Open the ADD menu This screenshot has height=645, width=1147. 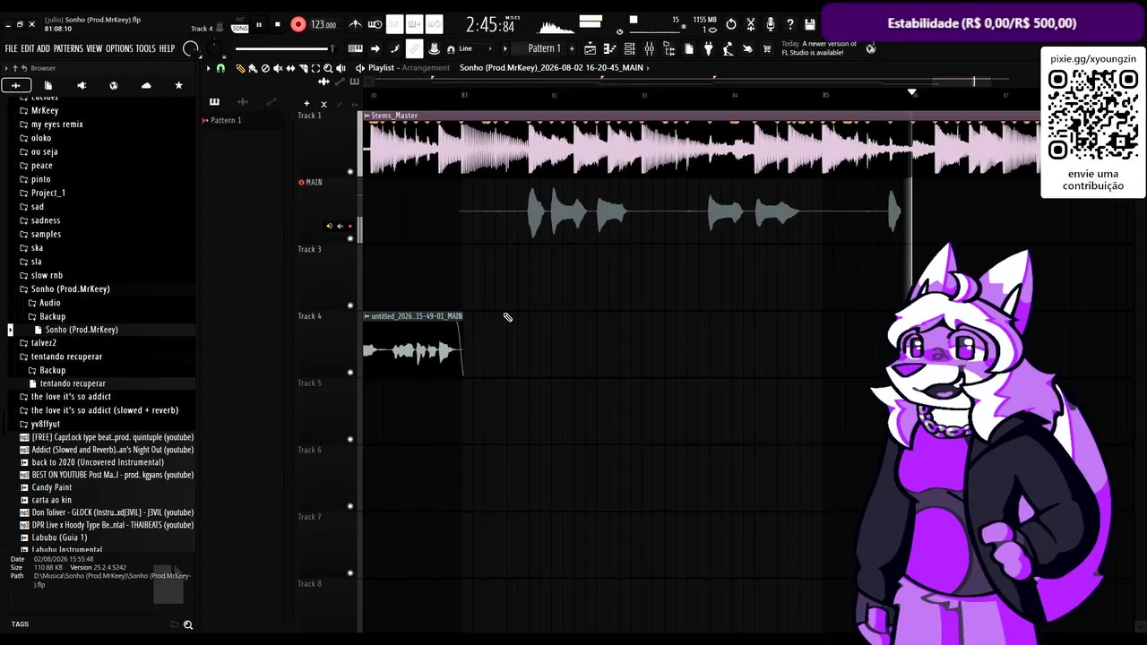click(x=43, y=48)
